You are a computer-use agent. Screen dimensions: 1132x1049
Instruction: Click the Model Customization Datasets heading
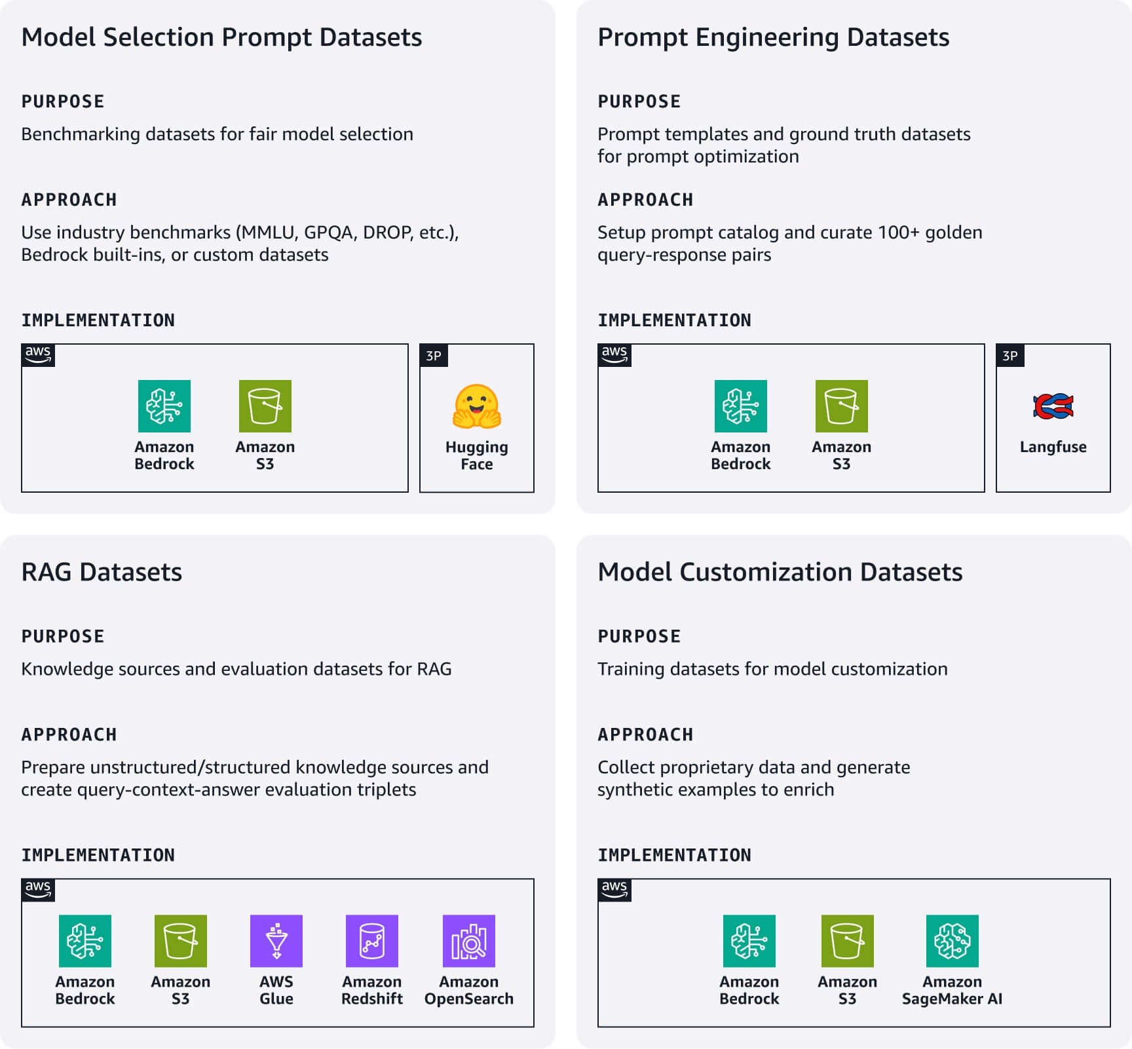pyautogui.click(x=780, y=572)
